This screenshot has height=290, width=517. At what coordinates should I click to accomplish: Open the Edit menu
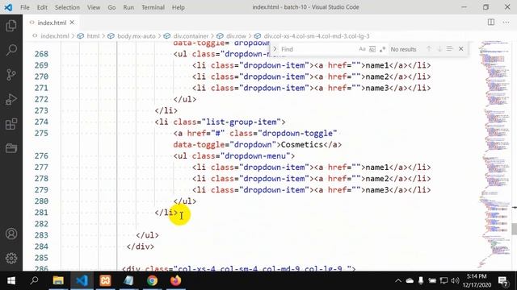(42, 7)
